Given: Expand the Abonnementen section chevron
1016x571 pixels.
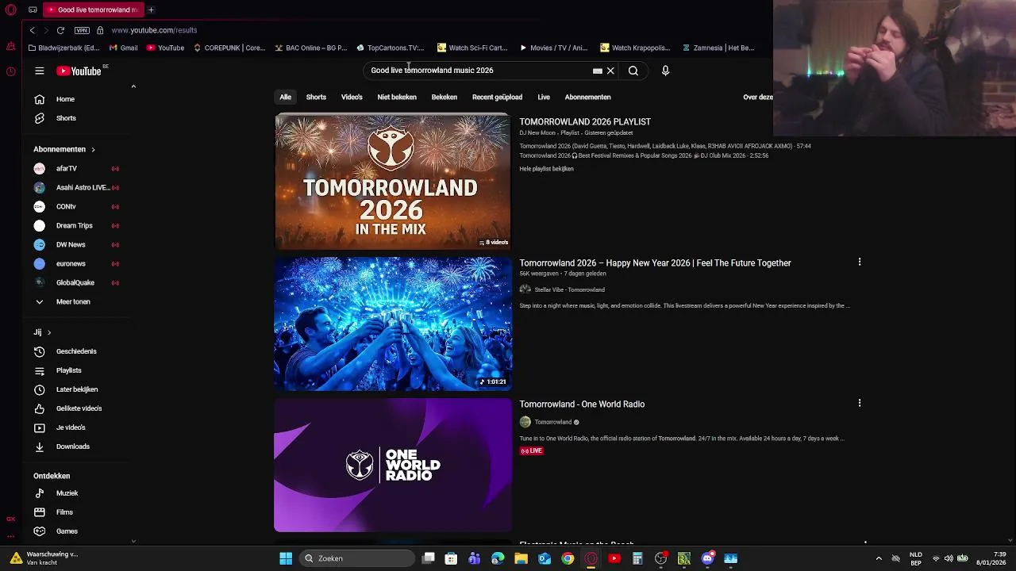Looking at the screenshot, I should click(x=93, y=149).
